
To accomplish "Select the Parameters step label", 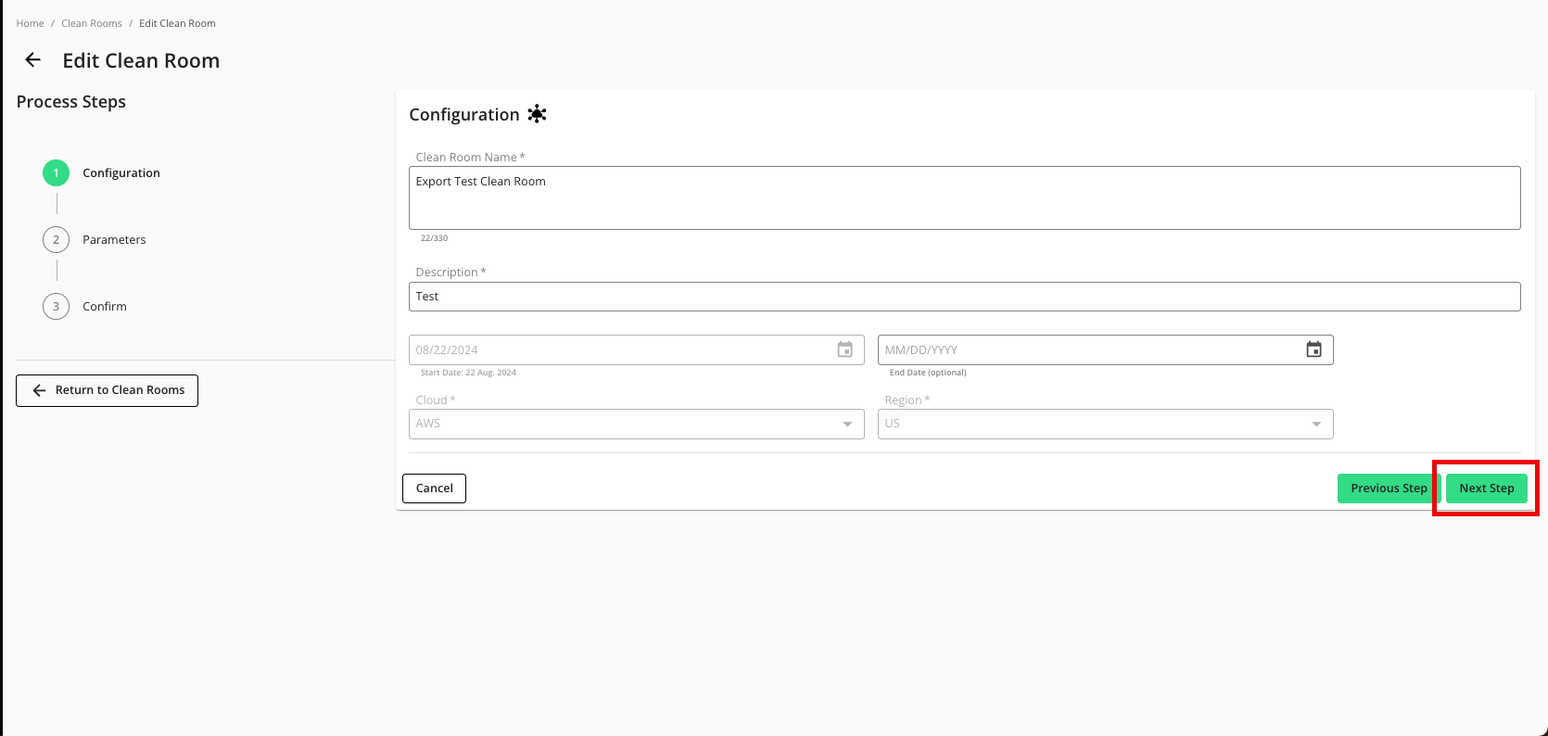I will (x=114, y=240).
